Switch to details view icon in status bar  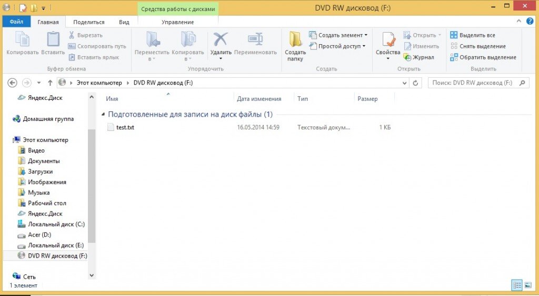tap(517, 285)
